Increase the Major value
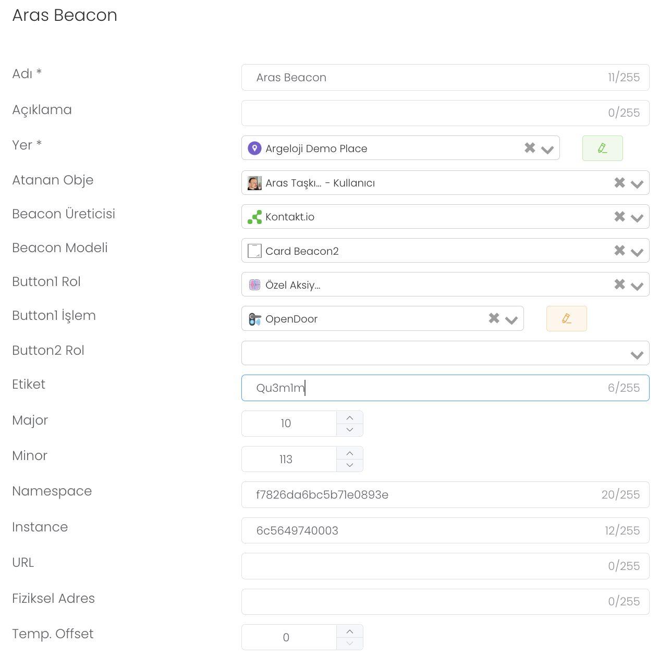This screenshot has height=657, width=659. [x=350, y=418]
